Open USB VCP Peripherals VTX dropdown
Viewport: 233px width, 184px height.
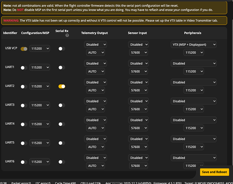pyautogui.click(x=194, y=45)
